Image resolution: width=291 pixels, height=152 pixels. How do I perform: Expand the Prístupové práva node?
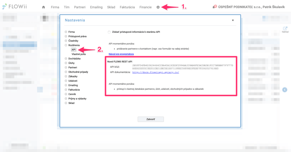[66, 36]
